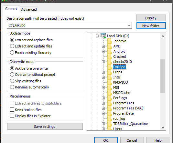Screen dimensions: 173x143
Task: Select the MSOCache label in tree
Action: pos(122,93)
